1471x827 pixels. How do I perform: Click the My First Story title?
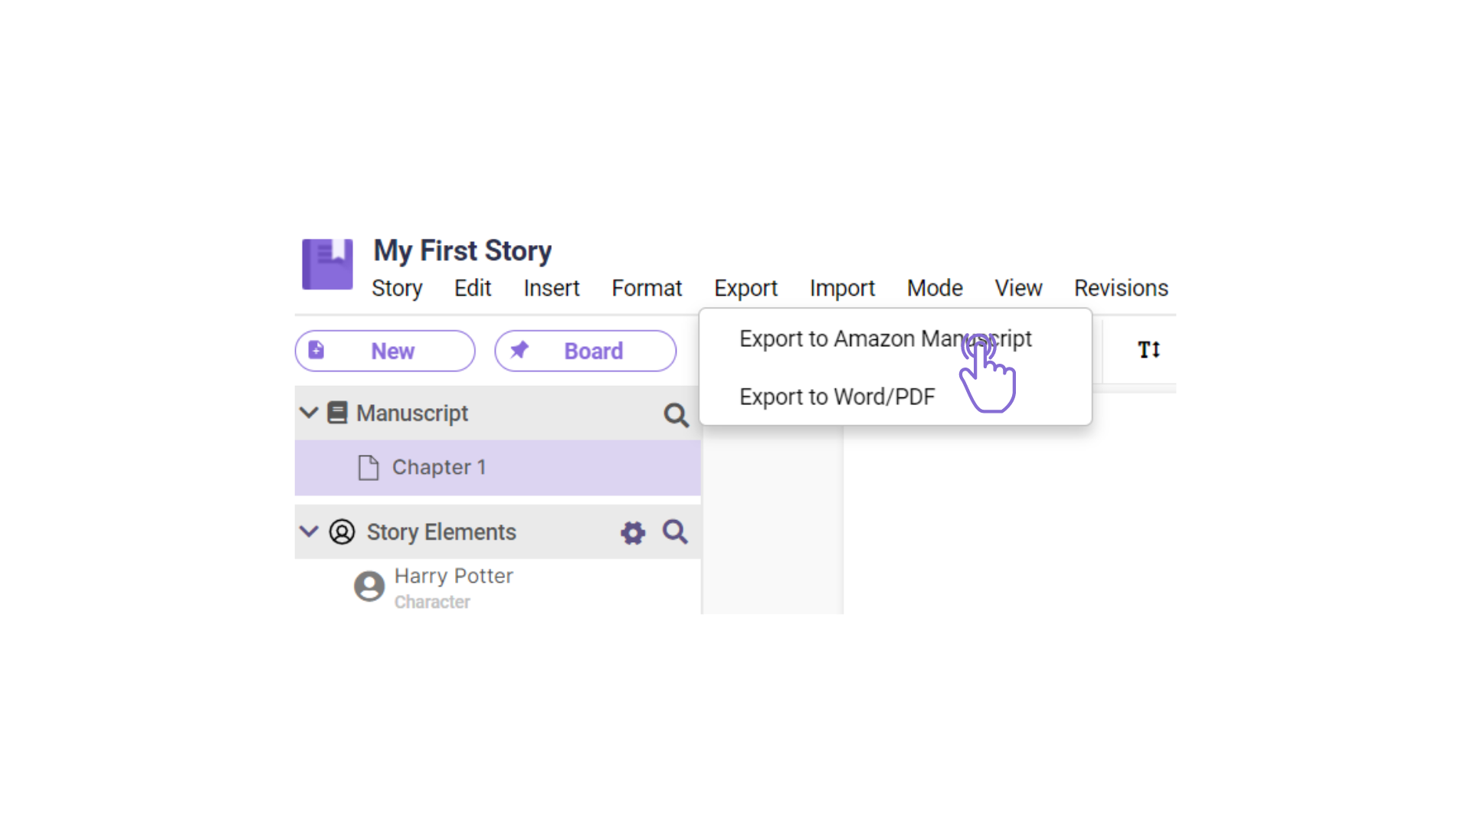coord(463,250)
